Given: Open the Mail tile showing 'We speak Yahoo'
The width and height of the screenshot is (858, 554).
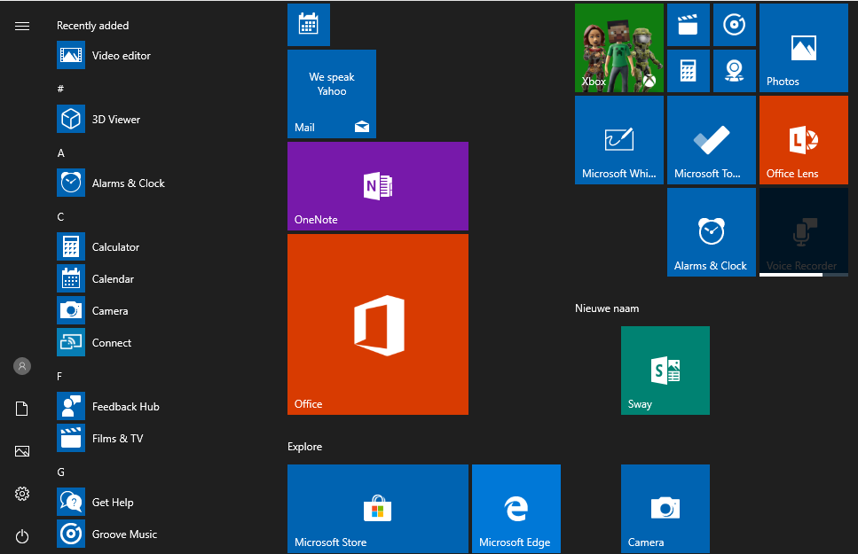Looking at the screenshot, I should (332, 94).
